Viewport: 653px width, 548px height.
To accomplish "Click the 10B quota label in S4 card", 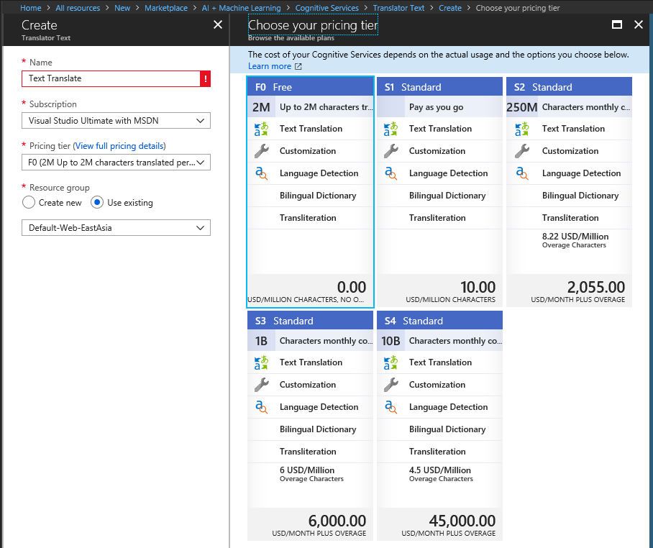I will click(x=391, y=341).
